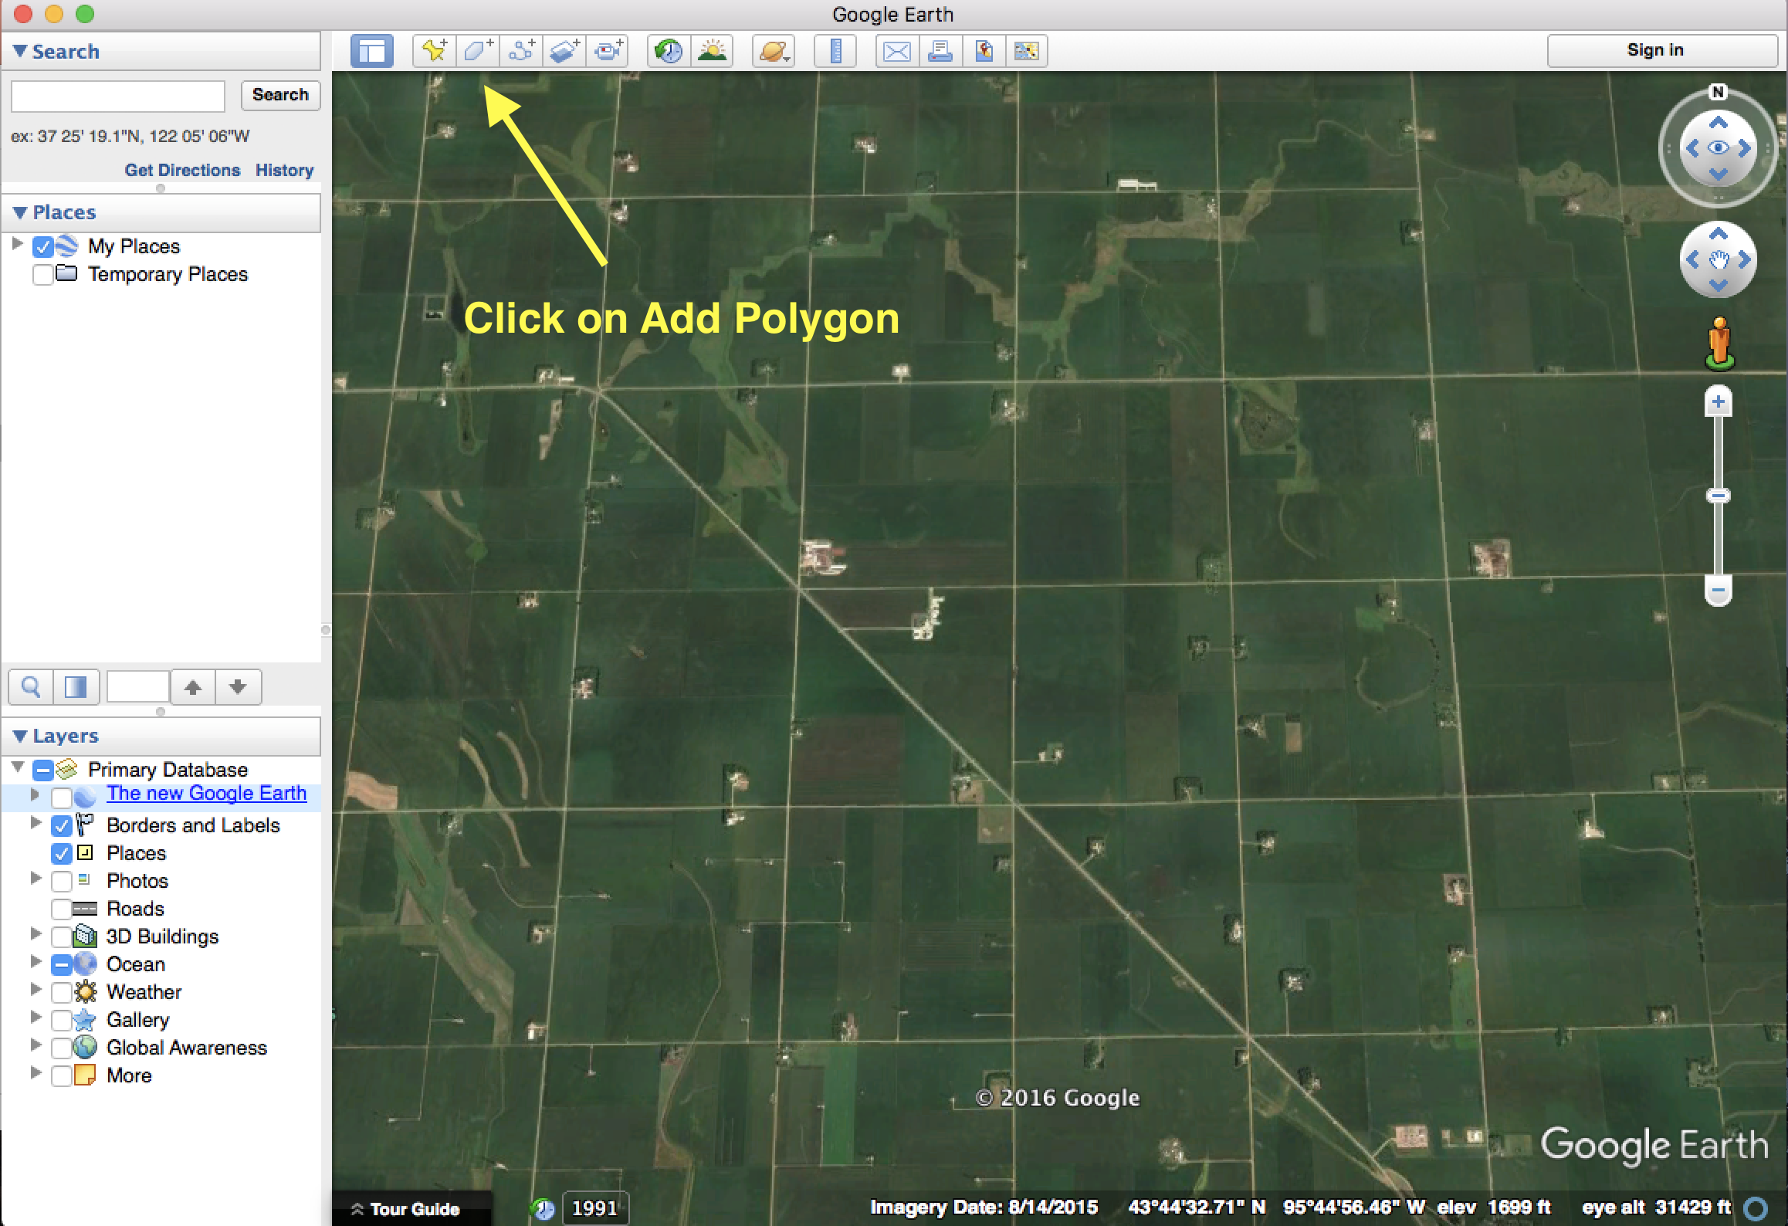
Task: Select the Show Ruler tool
Action: (835, 52)
